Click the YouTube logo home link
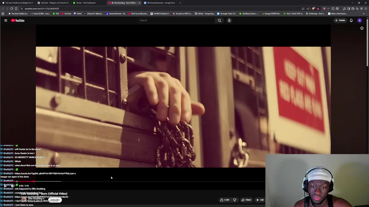The image size is (369, 207). pos(18,20)
